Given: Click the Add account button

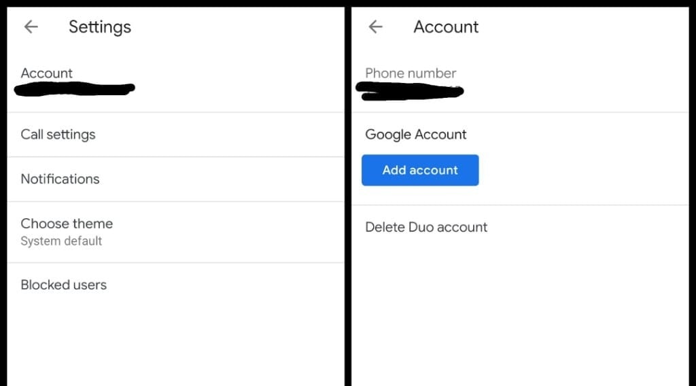Looking at the screenshot, I should [420, 171].
